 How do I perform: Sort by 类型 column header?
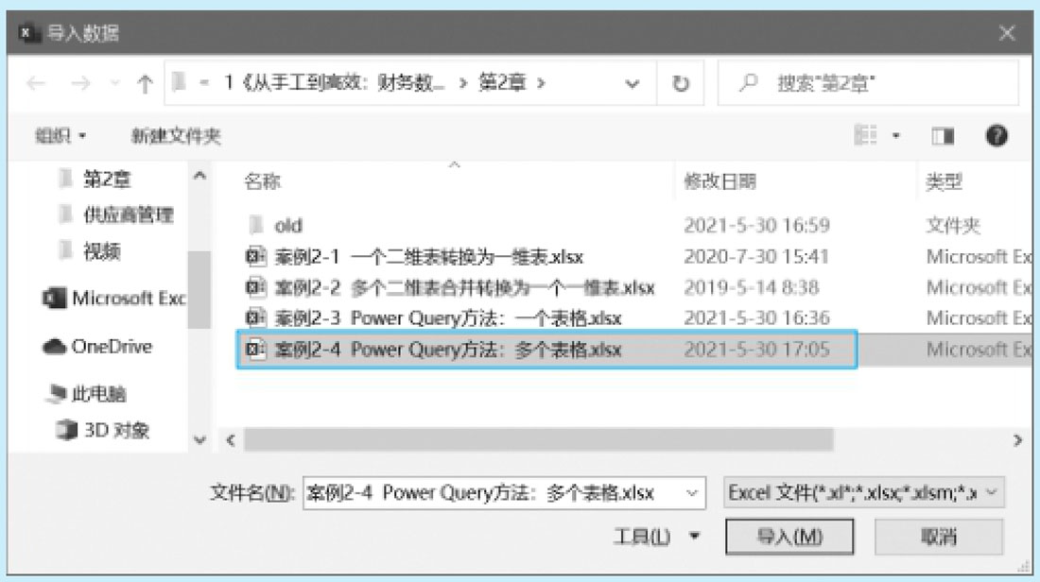point(944,181)
